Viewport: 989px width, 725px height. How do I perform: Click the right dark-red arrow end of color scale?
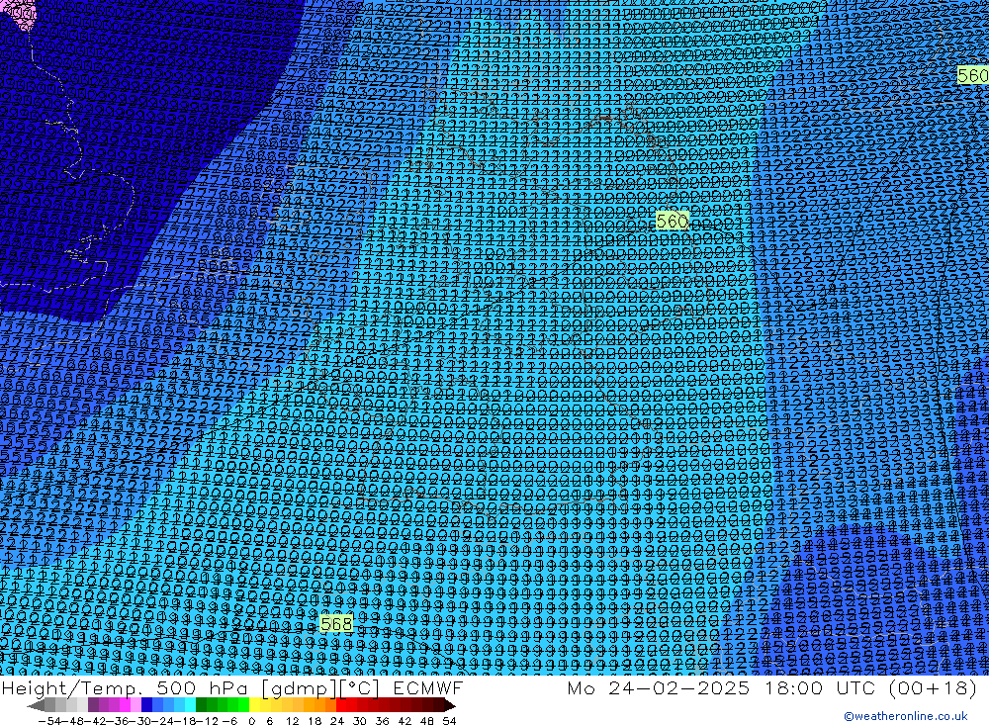click(x=448, y=705)
